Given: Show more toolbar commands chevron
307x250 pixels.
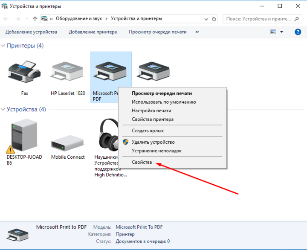Looking at the screenshot, I should click(197, 32).
